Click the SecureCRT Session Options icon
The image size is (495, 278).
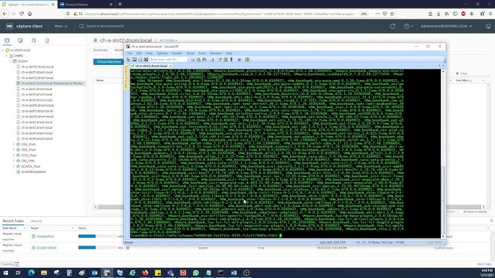pos(220,59)
